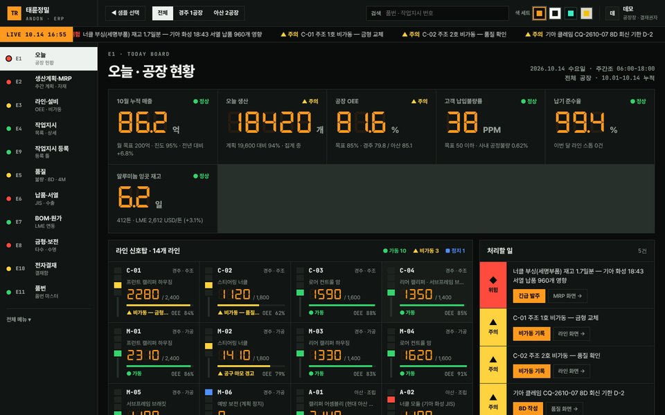This screenshot has height=415, width=665.
Task: Open the 품질 화면 → link
Action: 564,409
